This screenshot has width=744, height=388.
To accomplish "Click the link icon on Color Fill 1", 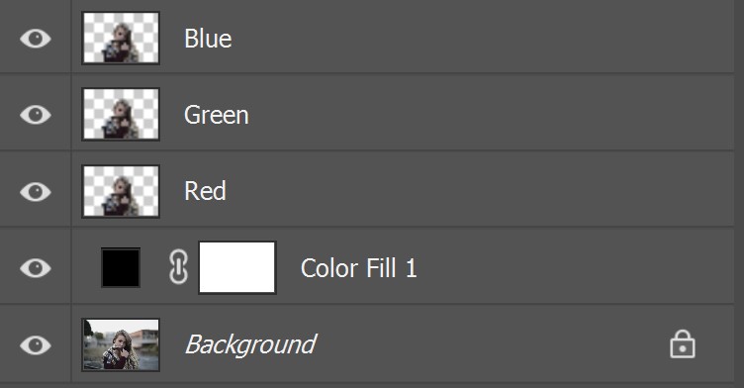I will pyautogui.click(x=178, y=267).
